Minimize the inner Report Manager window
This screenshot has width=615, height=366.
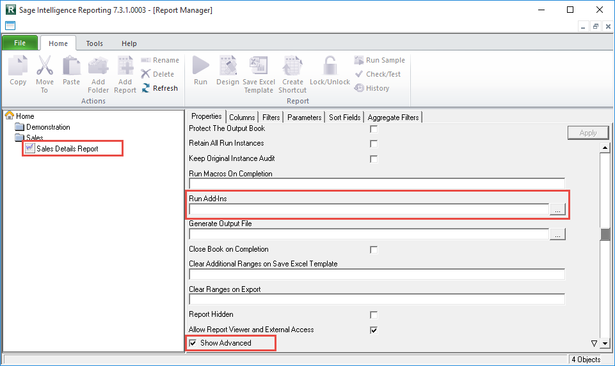(x=583, y=26)
